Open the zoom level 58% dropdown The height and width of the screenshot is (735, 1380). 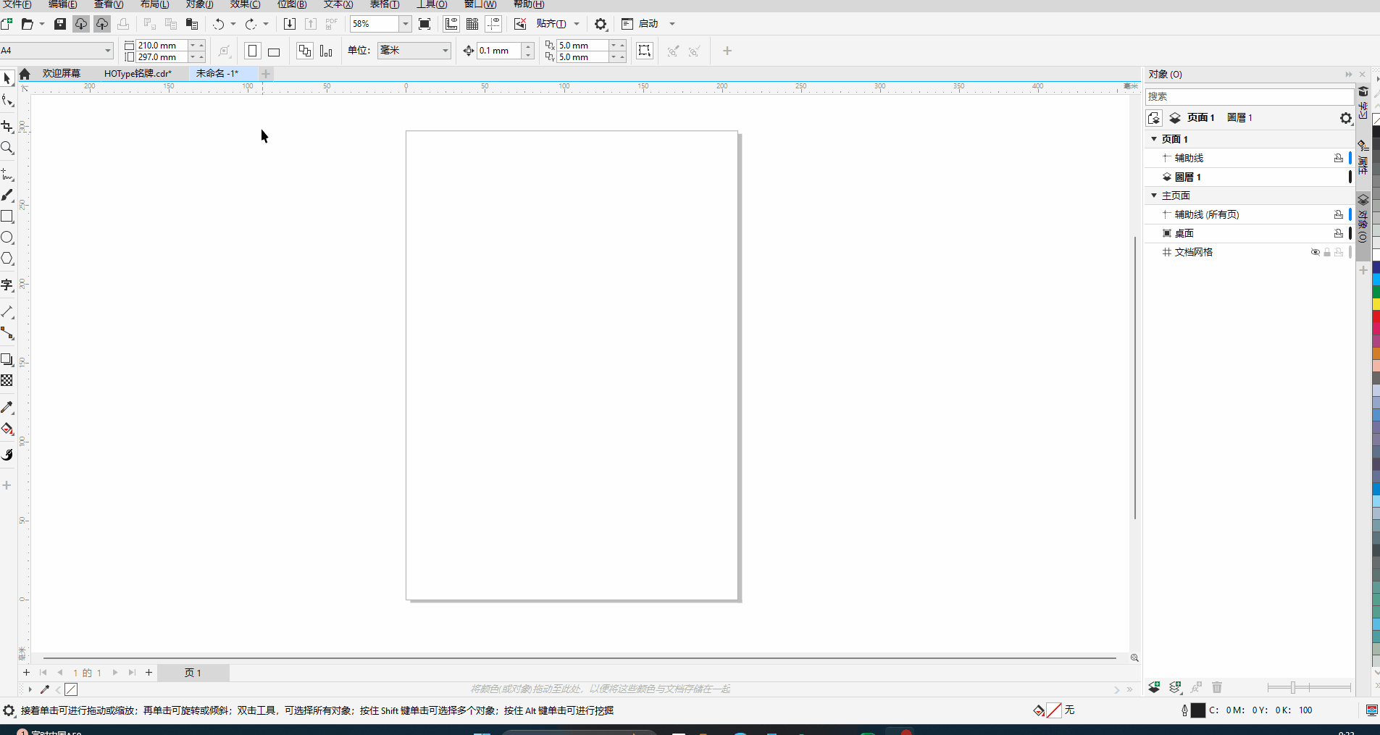click(x=405, y=24)
